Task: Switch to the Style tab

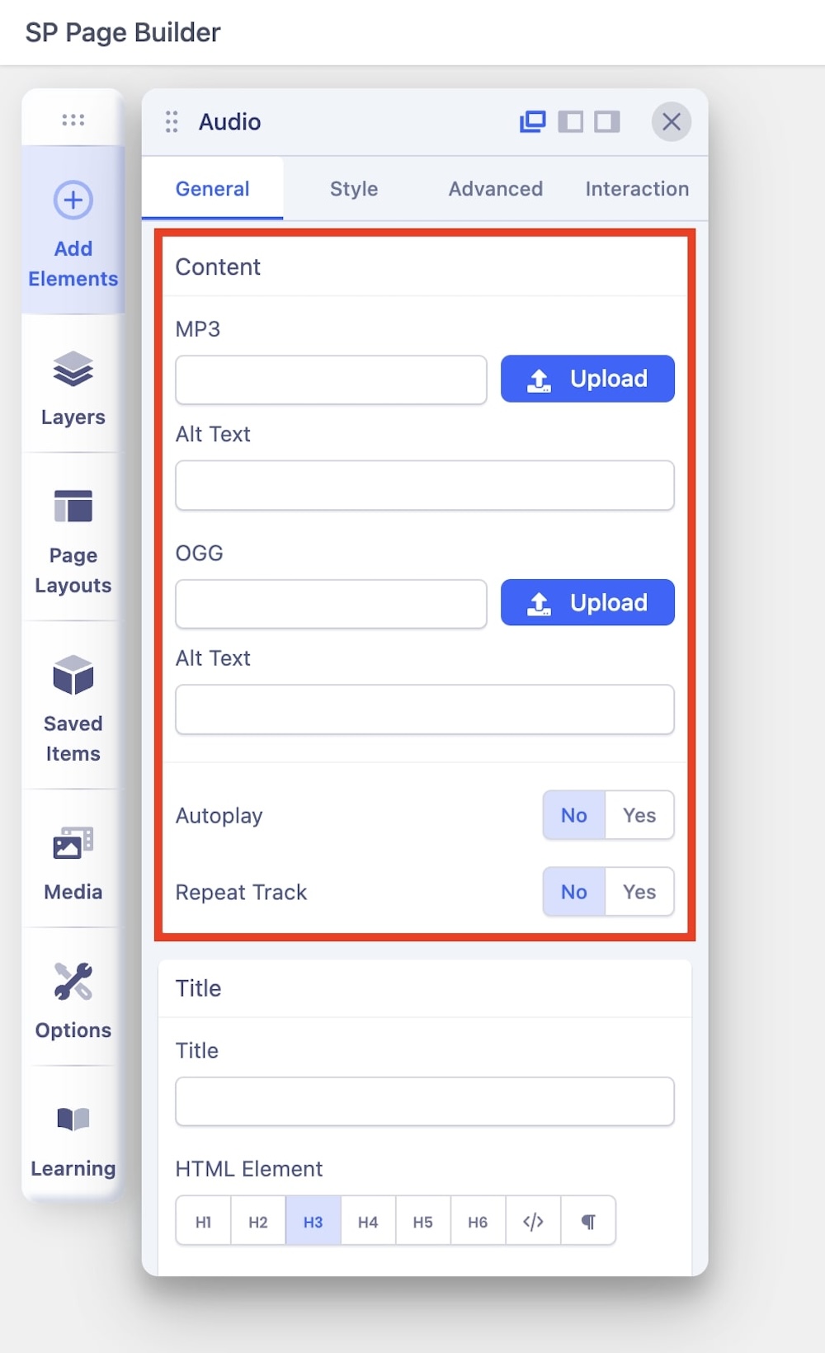Action: (354, 189)
